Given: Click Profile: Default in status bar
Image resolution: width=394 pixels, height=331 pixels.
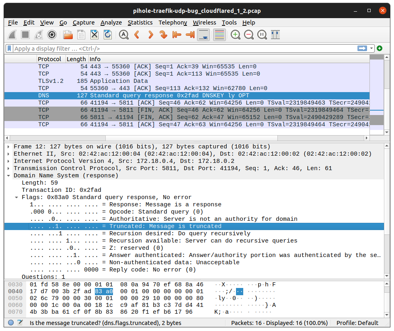Looking at the screenshot, I should click(x=357, y=323).
